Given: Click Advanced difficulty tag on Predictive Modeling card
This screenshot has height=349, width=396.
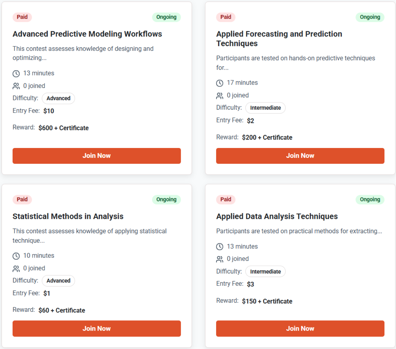Looking at the screenshot, I should 58,98.
